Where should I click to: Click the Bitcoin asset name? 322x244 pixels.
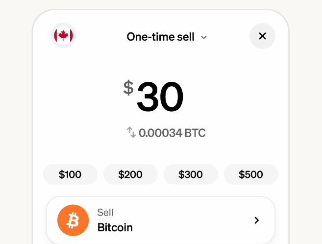click(115, 227)
